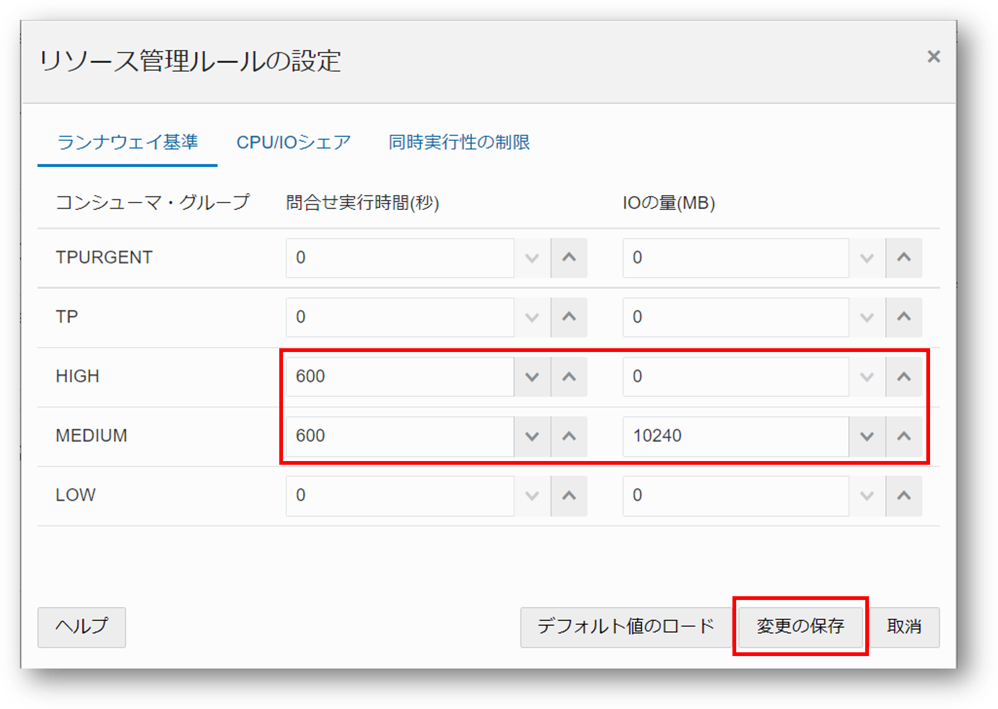Increase TPURGENT query runtime with up arrow
The width and height of the screenshot is (998, 709).
pos(569,258)
